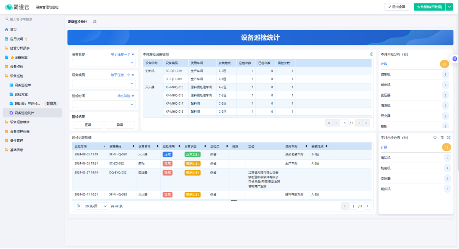This screenshot has width=459, height=249.
Task: Click the fullscreen icon beside 设备巡检统计 tab
Action: tap(95, 22)
